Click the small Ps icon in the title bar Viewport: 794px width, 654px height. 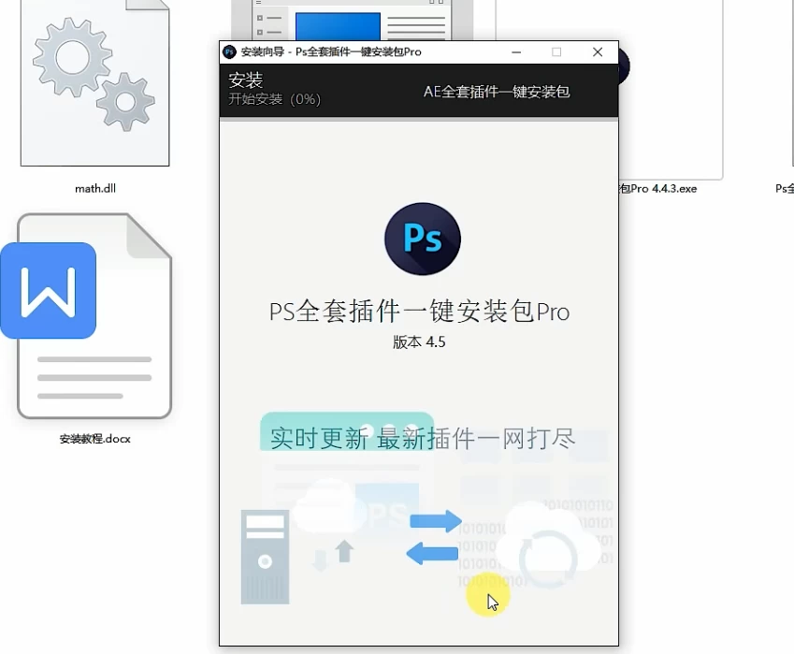(x=229, y=52)
